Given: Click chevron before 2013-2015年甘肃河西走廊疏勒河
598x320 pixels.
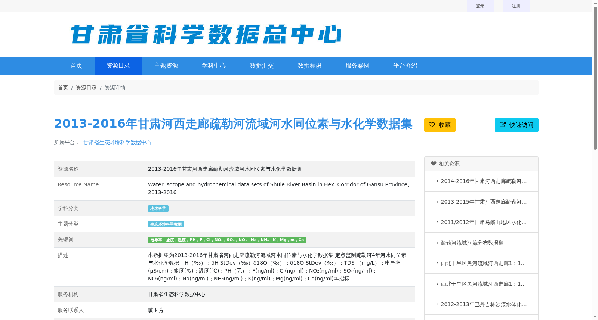Looking at the screenshot, I should point(437,202).
